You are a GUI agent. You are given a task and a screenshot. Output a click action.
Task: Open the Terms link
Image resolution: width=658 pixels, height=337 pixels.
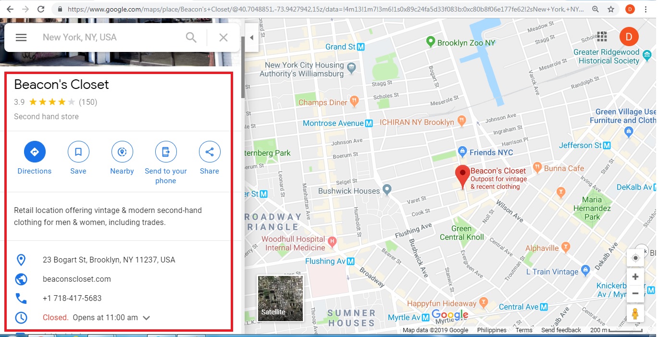[x=524, y=330]
